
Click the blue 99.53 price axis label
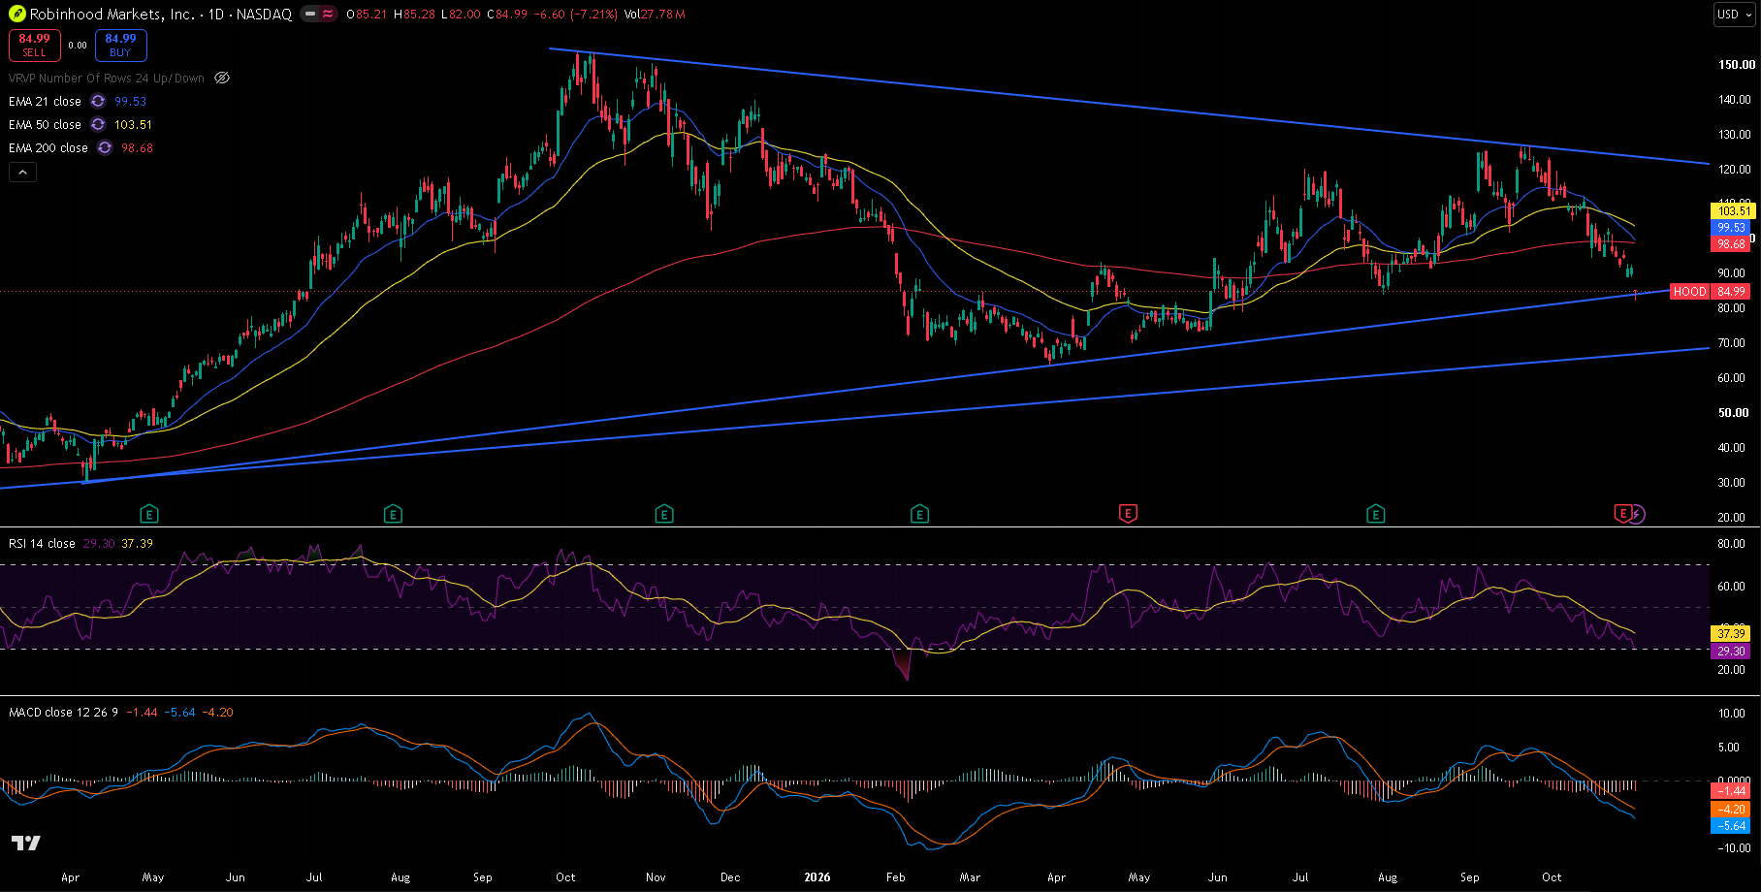pos(1732,228)
